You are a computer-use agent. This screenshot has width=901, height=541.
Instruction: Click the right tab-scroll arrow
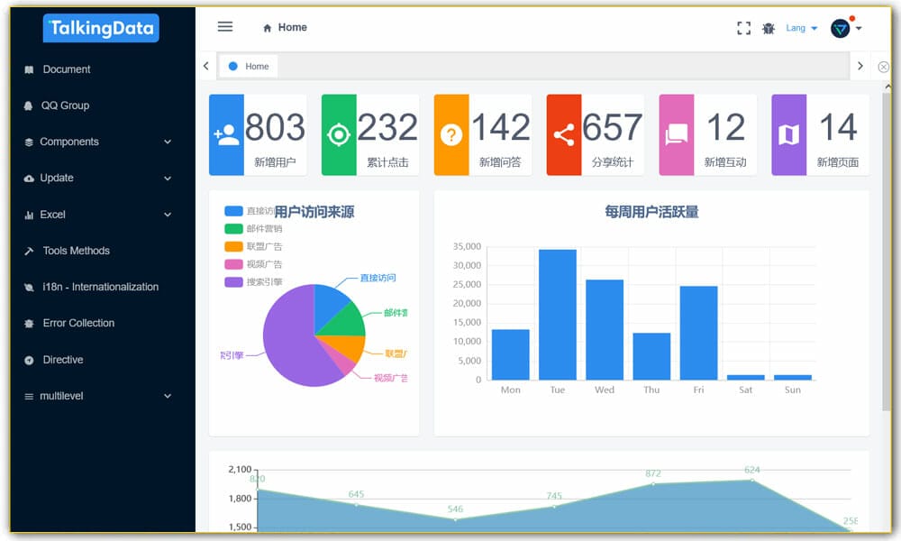pyautogui.click(x=860, y=66)
